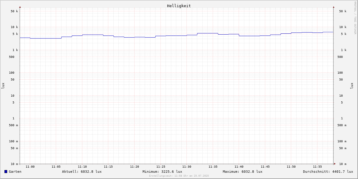
Task: Click the left axis 100 label
Action: pyautogui.click(x=12, y=73)
